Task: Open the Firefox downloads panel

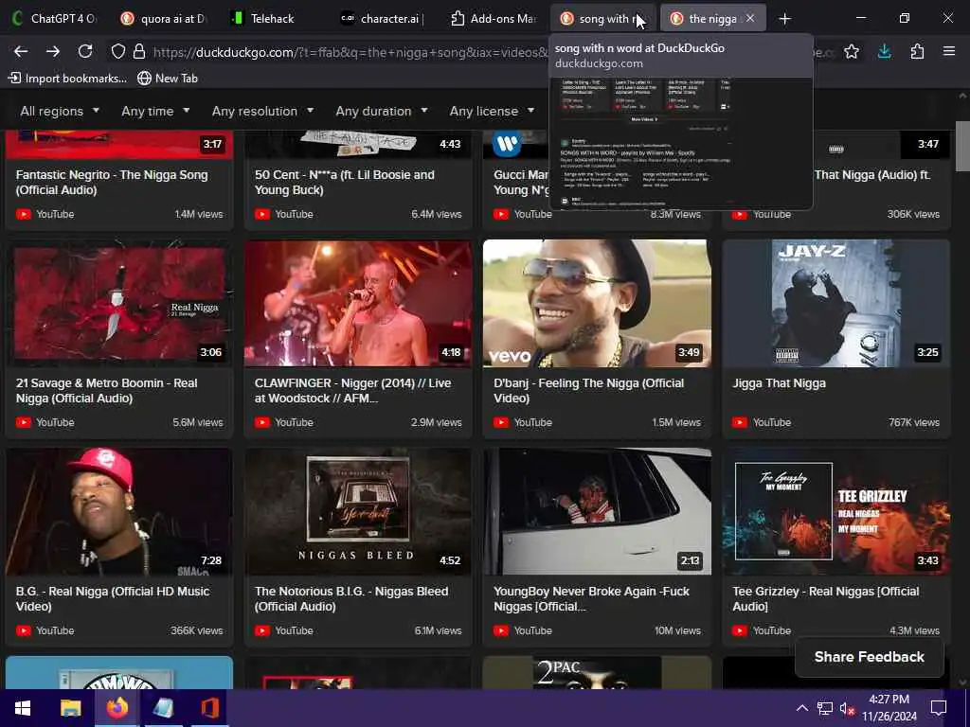Action: coord(885,51)
